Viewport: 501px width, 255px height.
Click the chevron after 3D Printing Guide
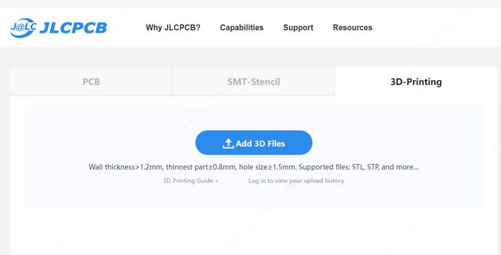(217, 181)
